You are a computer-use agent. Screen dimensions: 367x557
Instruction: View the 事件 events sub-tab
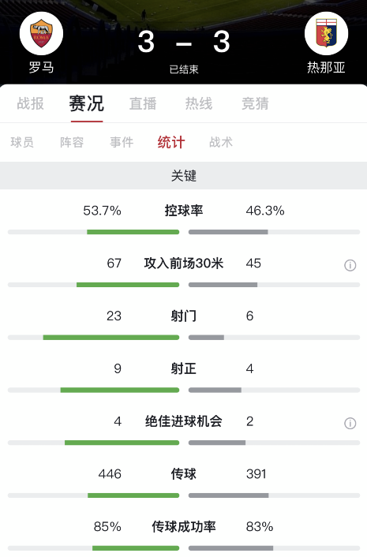[122, 142]
